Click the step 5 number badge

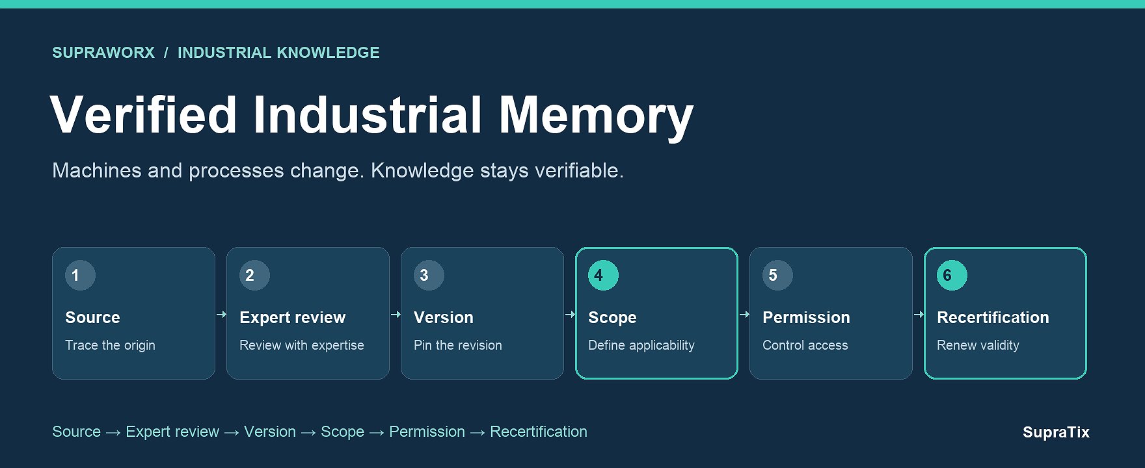pyautogui.click(x=777, y=275)
